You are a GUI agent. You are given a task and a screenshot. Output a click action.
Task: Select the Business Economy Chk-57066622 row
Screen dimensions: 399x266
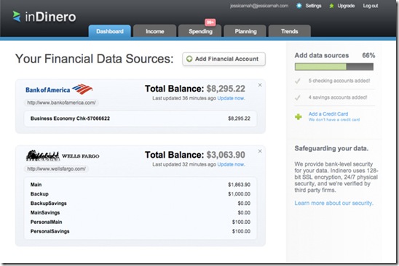(141, 118)
